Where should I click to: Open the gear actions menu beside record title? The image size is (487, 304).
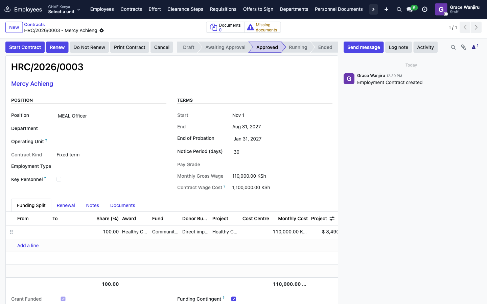(x=101, y=30)
